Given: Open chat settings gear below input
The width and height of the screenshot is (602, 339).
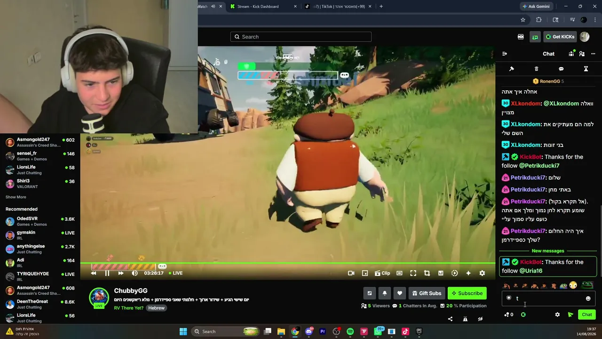Looking at the screenshot, I should pyautogui.click(x=557, y=315).
